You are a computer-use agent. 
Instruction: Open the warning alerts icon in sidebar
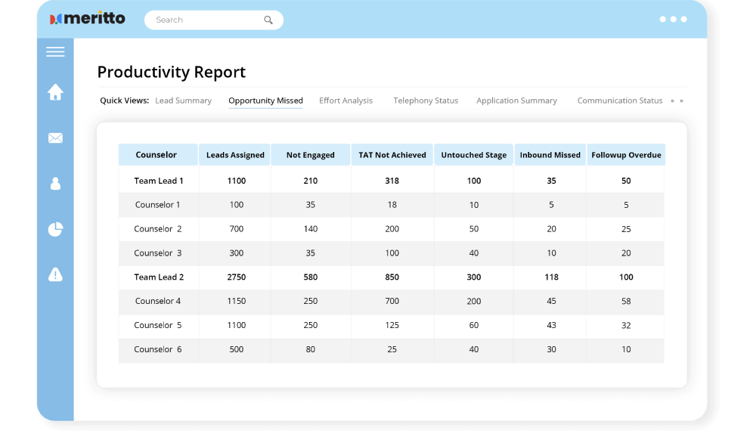pyautogui.click(x=55, y=274)
